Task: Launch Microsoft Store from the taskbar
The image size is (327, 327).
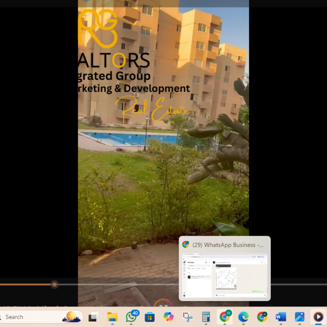Action: click(150, 317)
